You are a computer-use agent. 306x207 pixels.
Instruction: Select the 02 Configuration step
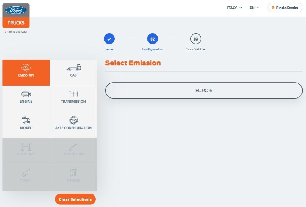(152, 39)
